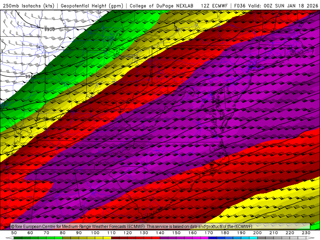Click the 100 label on the color scale
The image size is (320, 240).
pyautogui.click(x=95, y=233)
